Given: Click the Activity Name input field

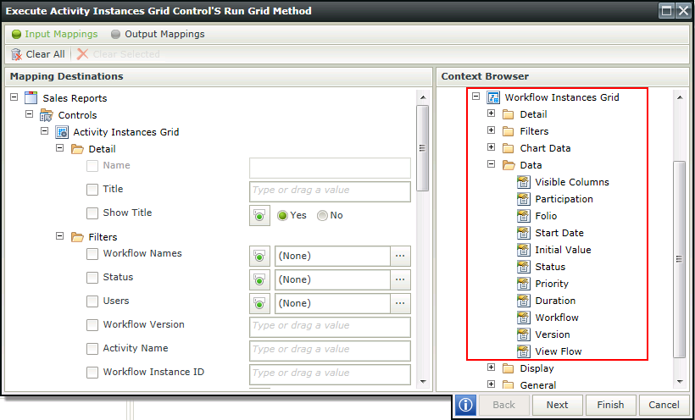Looking at the screenshot, I should pyautogui.click(x=331, y=351).
